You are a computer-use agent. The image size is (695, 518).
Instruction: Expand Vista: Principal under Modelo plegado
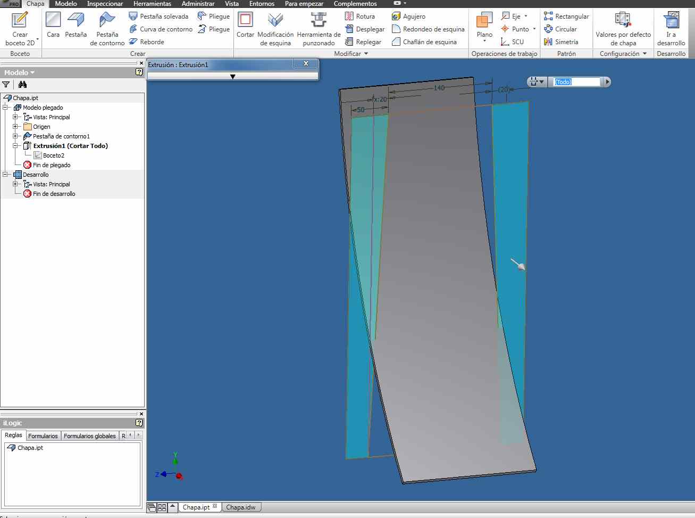click(15, 117)
